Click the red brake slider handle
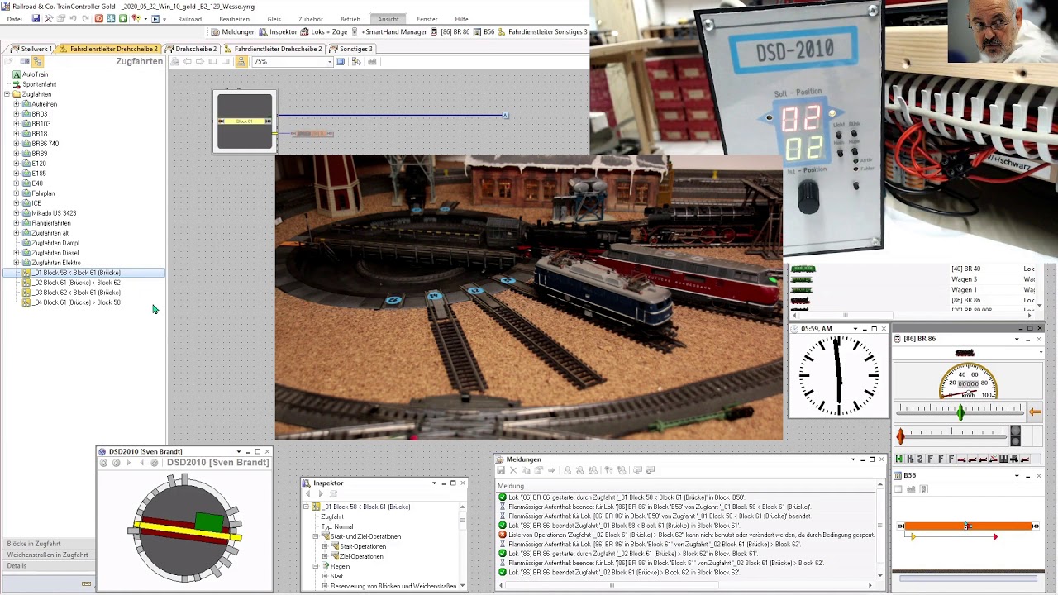This screenshot has height=595, width=1058. pos(900,435)
